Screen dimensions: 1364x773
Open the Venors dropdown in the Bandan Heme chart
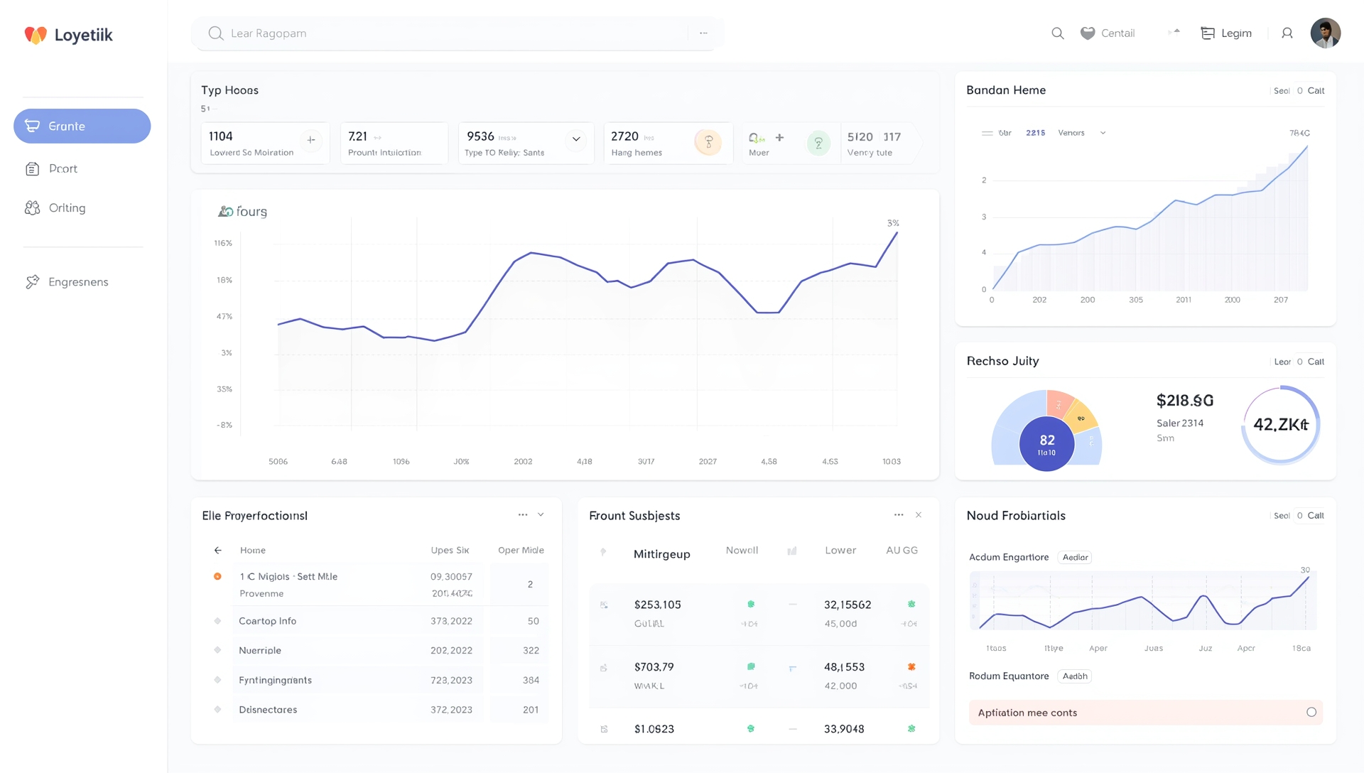[1081, 133]
